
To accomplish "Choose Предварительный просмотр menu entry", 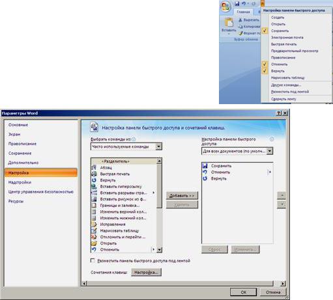I will (295, 51).
